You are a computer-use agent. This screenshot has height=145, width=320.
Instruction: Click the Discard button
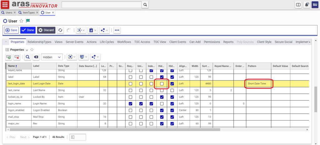(46, 30)
